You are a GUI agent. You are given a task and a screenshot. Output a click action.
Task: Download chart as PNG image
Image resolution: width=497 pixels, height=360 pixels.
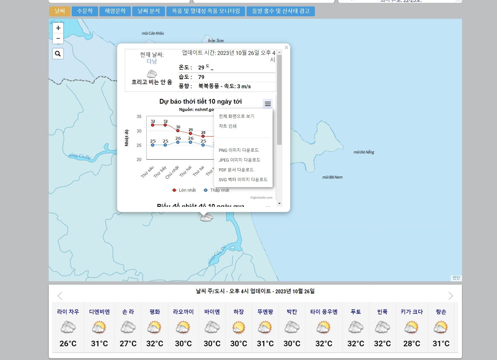point(238,150)
